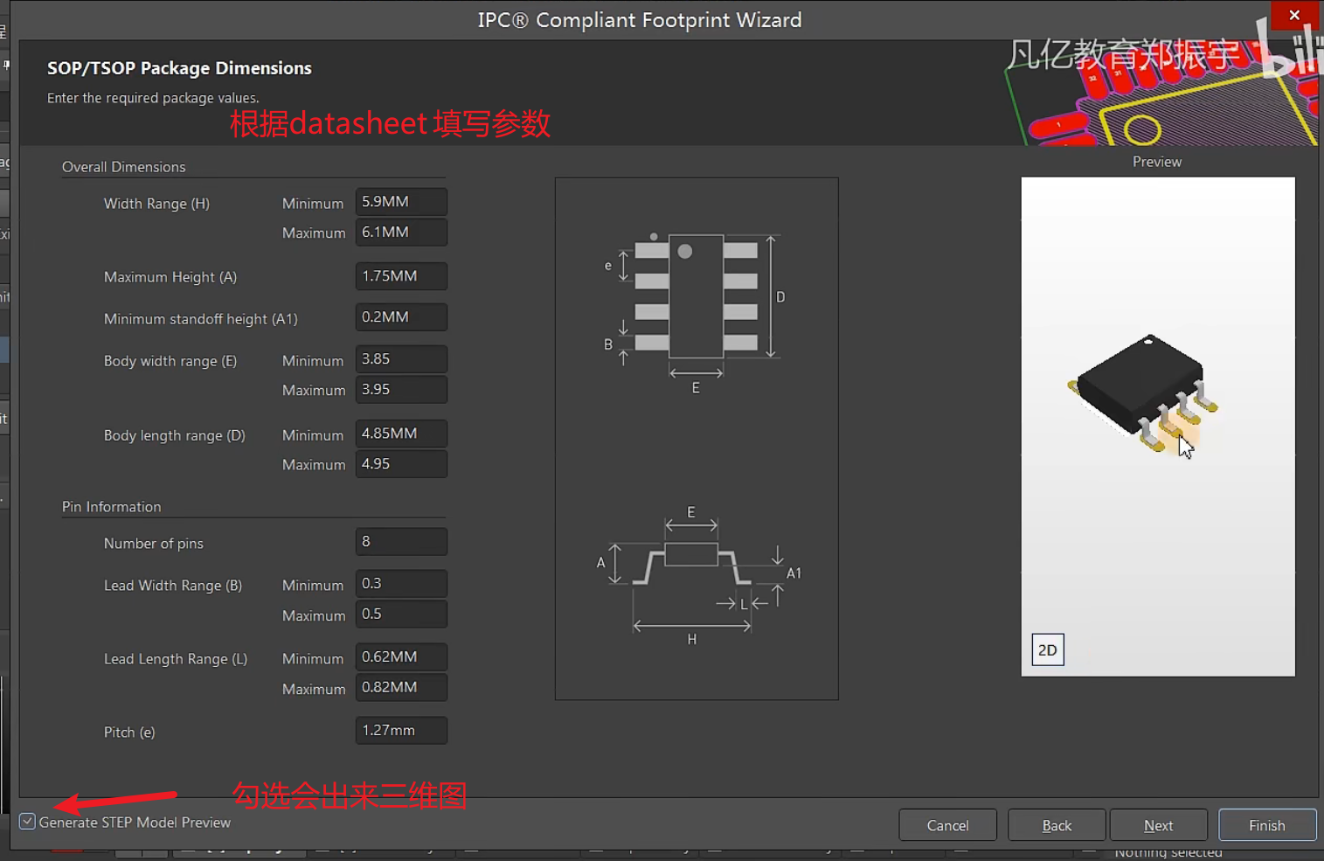Edit the Width Range Minimum 5.9MM field
The image size is (1324, 861).
[x=400, y=202]
